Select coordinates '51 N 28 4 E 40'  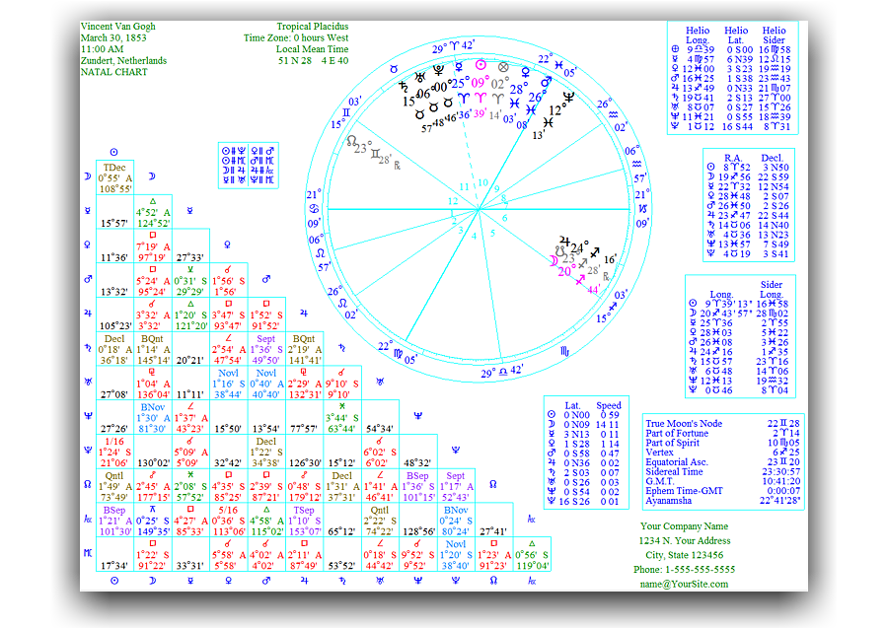pyautogui.click(x=314, y=60)
